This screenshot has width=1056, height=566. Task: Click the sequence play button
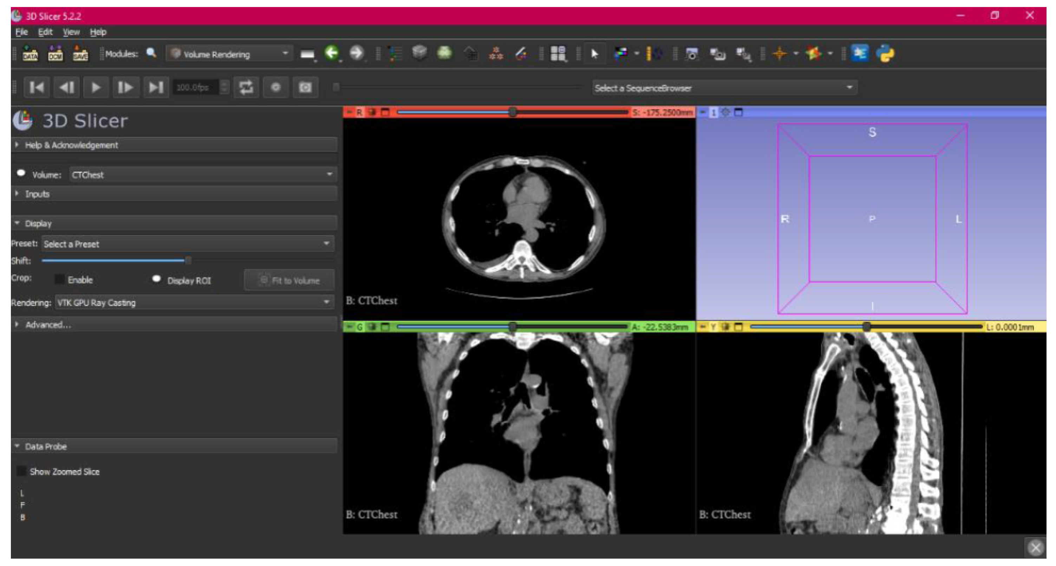96,87
